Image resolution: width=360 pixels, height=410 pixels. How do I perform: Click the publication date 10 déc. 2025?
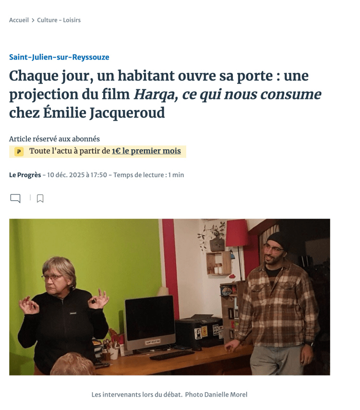point(77,175)
